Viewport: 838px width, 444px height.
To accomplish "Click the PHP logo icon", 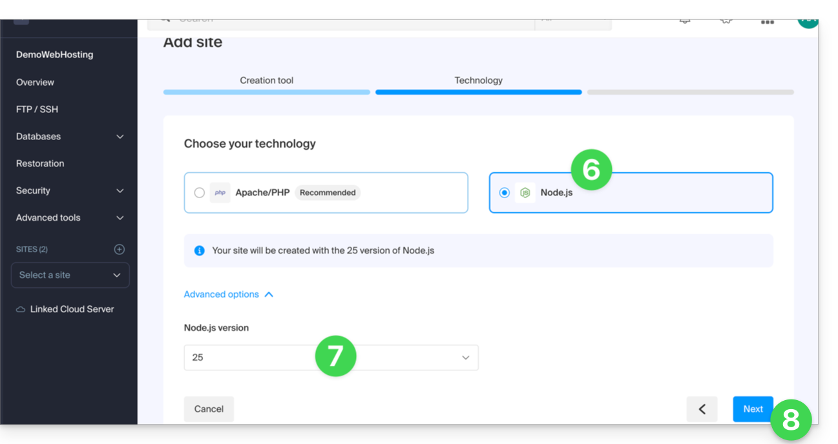I will tap(220, 192).
